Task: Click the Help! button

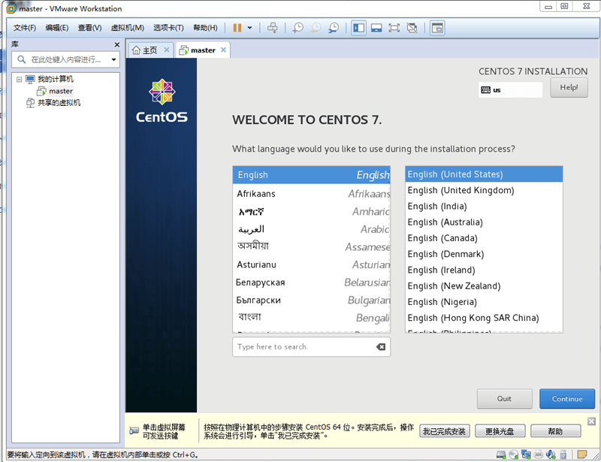Action: pos(569,87)
